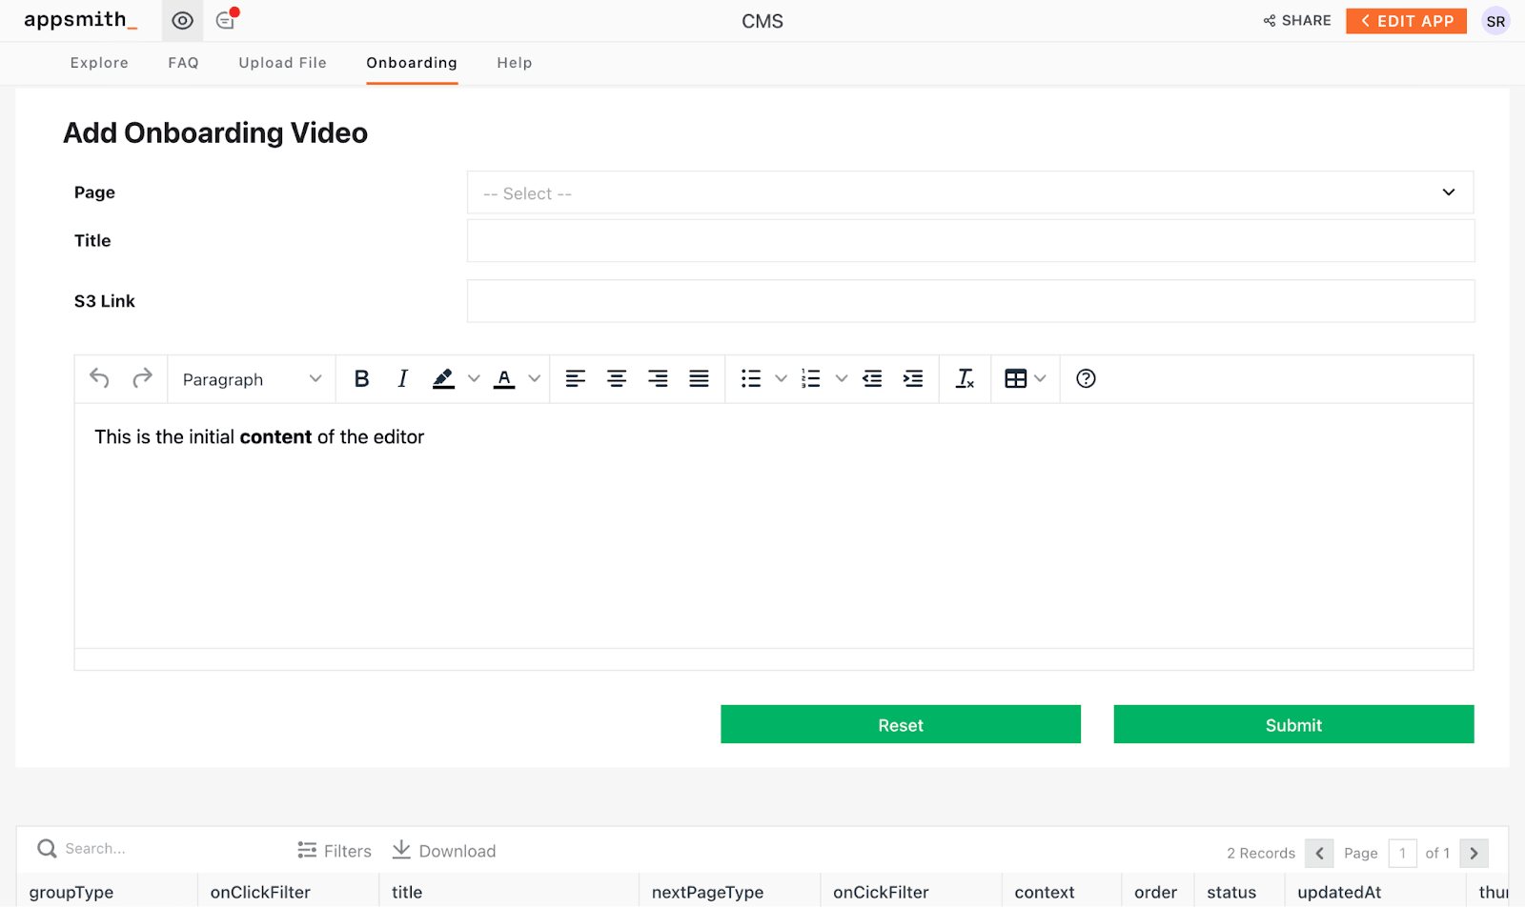Open the insert table dropdown

point(1025,379)
